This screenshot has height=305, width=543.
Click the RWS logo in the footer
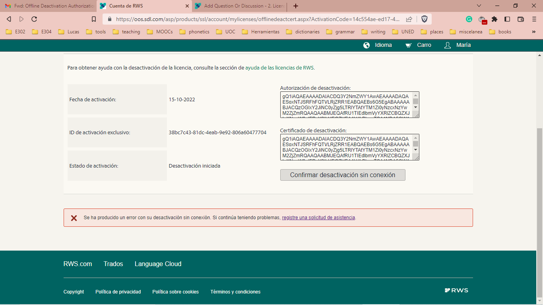(x=456, y=290)
